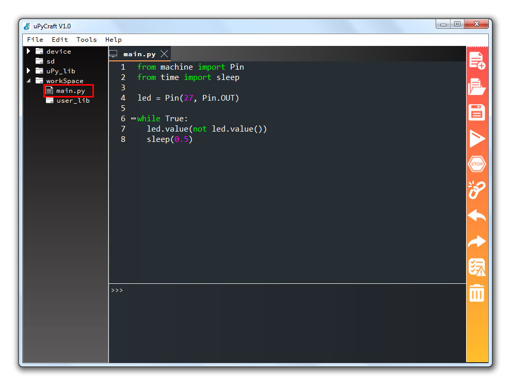This screenshot has height=386, width=511.
Task: Minimize the uPyCraft window
Action: (443, 24)
